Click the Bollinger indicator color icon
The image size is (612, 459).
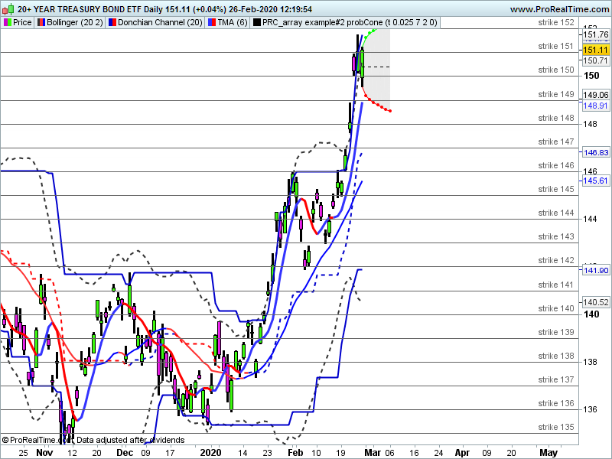[x=41, y=23]
